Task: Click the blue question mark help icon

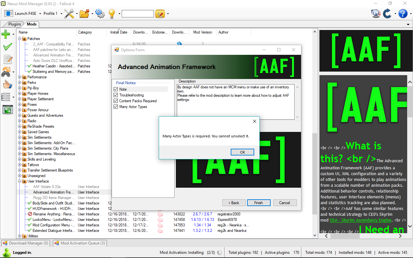Action: click(x=402, y=14)
